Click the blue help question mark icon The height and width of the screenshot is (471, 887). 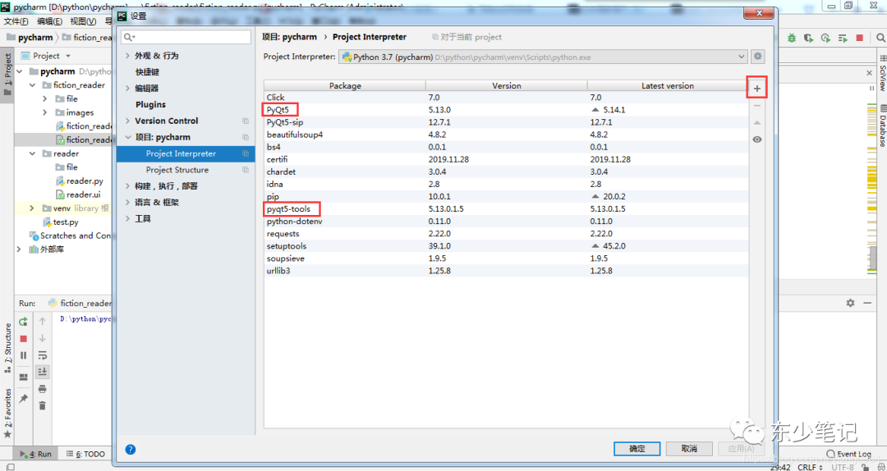pos(130,449)
